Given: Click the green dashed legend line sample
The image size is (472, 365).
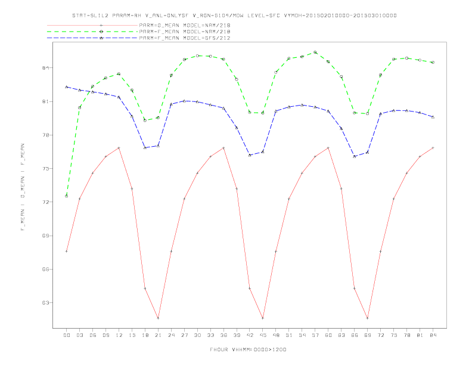Looking at the screenshot, I should click(x=92, y=32).
